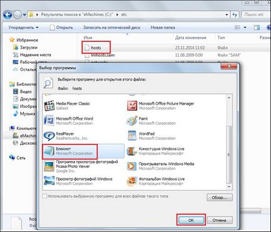The width and height of the screenshot is (271, 232).
Task: Expand the address bar history dropdown
Action: pyautogui.click(x=227, y=15)
